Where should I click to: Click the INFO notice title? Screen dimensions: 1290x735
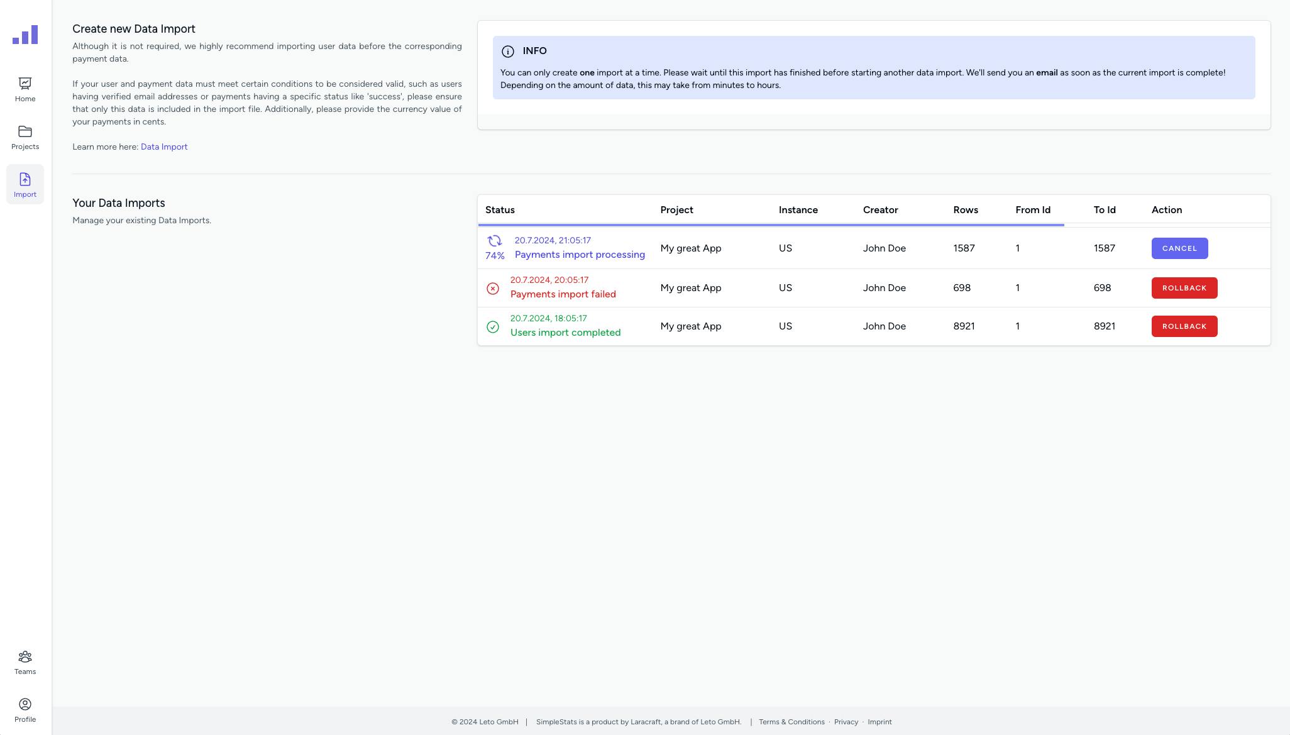[534, 51]
